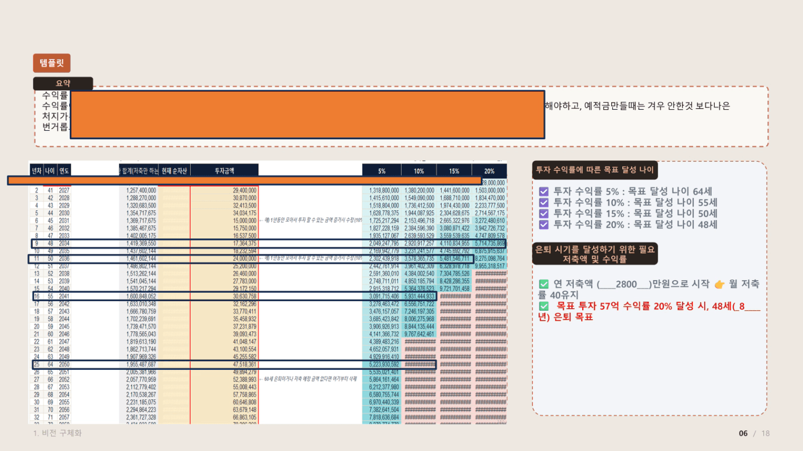
Task: Click the 1,380,200,000 cell in 10% column
Action: click(419, 190)
